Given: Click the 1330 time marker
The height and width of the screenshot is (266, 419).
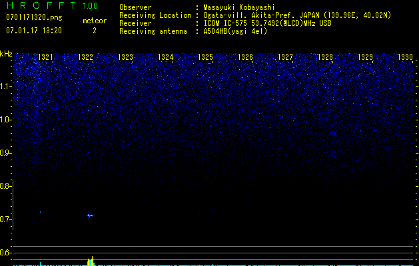Looking at the screenshot, I should (406, 57).
